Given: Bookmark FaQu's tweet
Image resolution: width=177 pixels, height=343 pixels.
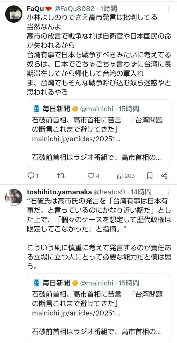Looking at the screenshot, I should [x=150, y=176].
